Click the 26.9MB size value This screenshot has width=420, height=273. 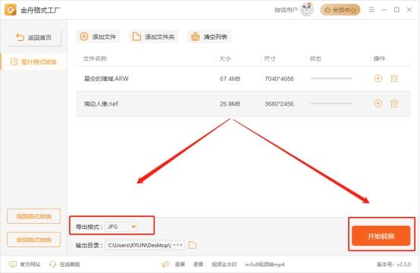(230, 104)
